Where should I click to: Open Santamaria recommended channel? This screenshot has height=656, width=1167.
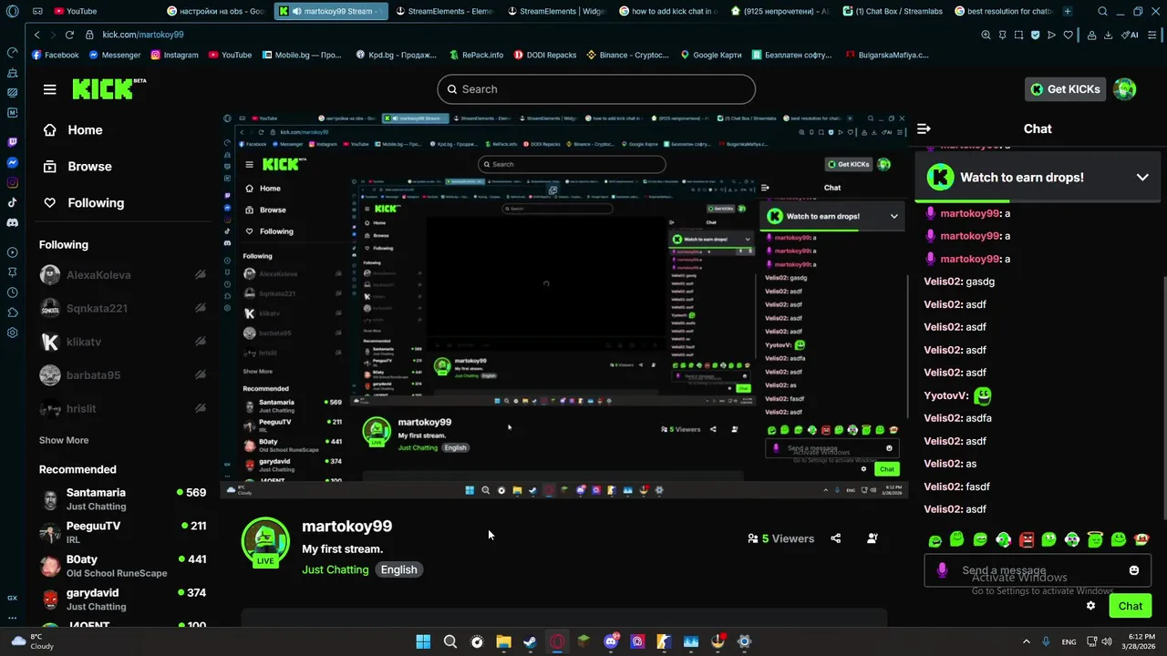click(123, 499)
